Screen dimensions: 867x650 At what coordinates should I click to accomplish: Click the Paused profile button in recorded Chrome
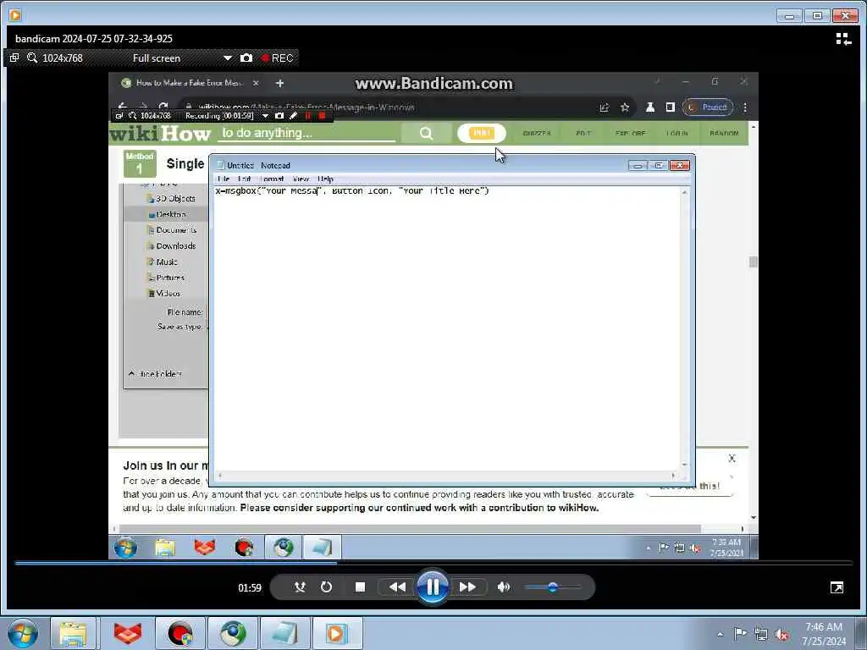709,107
